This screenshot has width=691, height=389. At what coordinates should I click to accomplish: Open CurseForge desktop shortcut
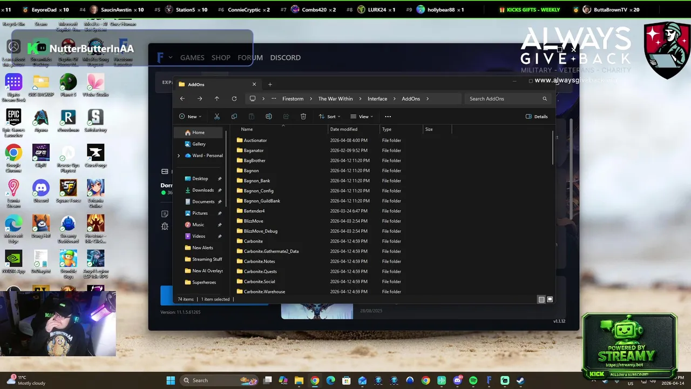coord(96,156)
